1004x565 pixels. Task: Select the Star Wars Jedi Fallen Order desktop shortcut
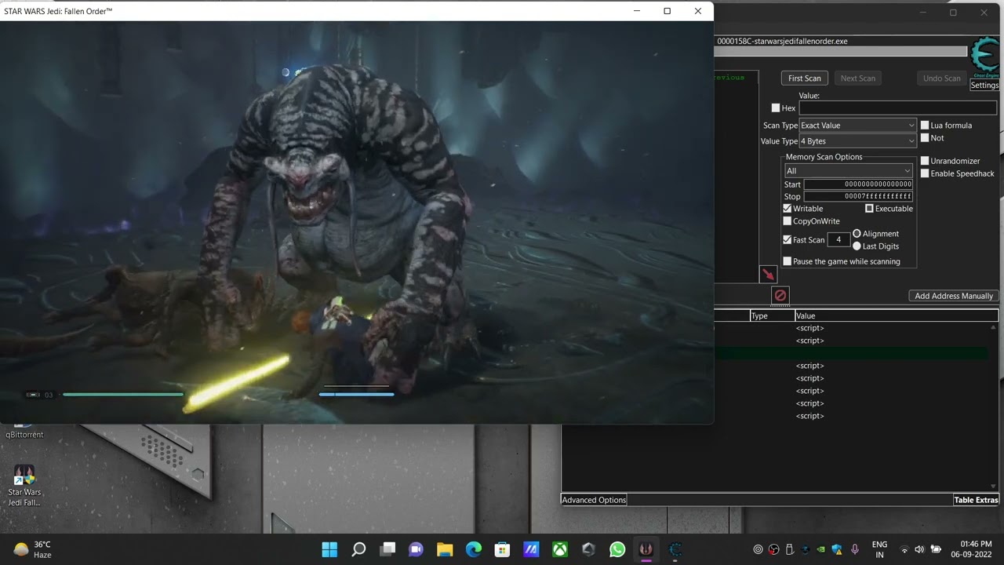click(24, 486)
